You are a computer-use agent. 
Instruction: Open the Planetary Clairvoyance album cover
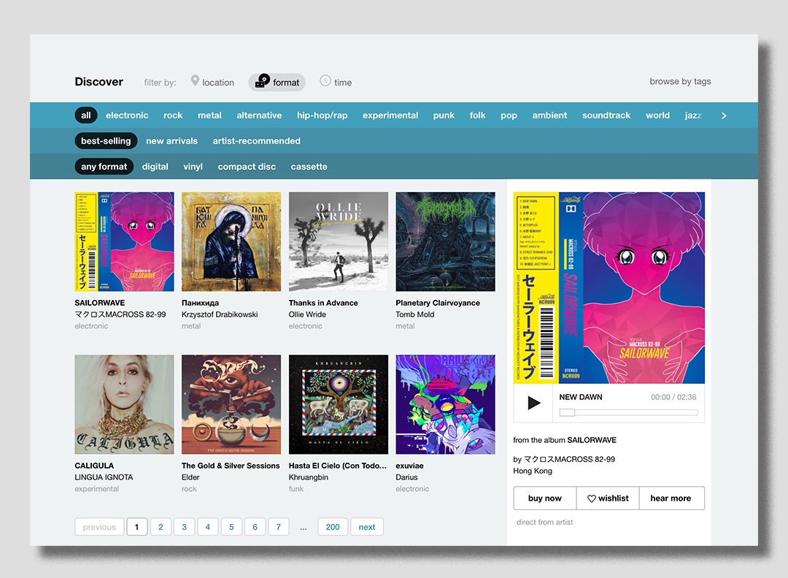coord(445,242)
